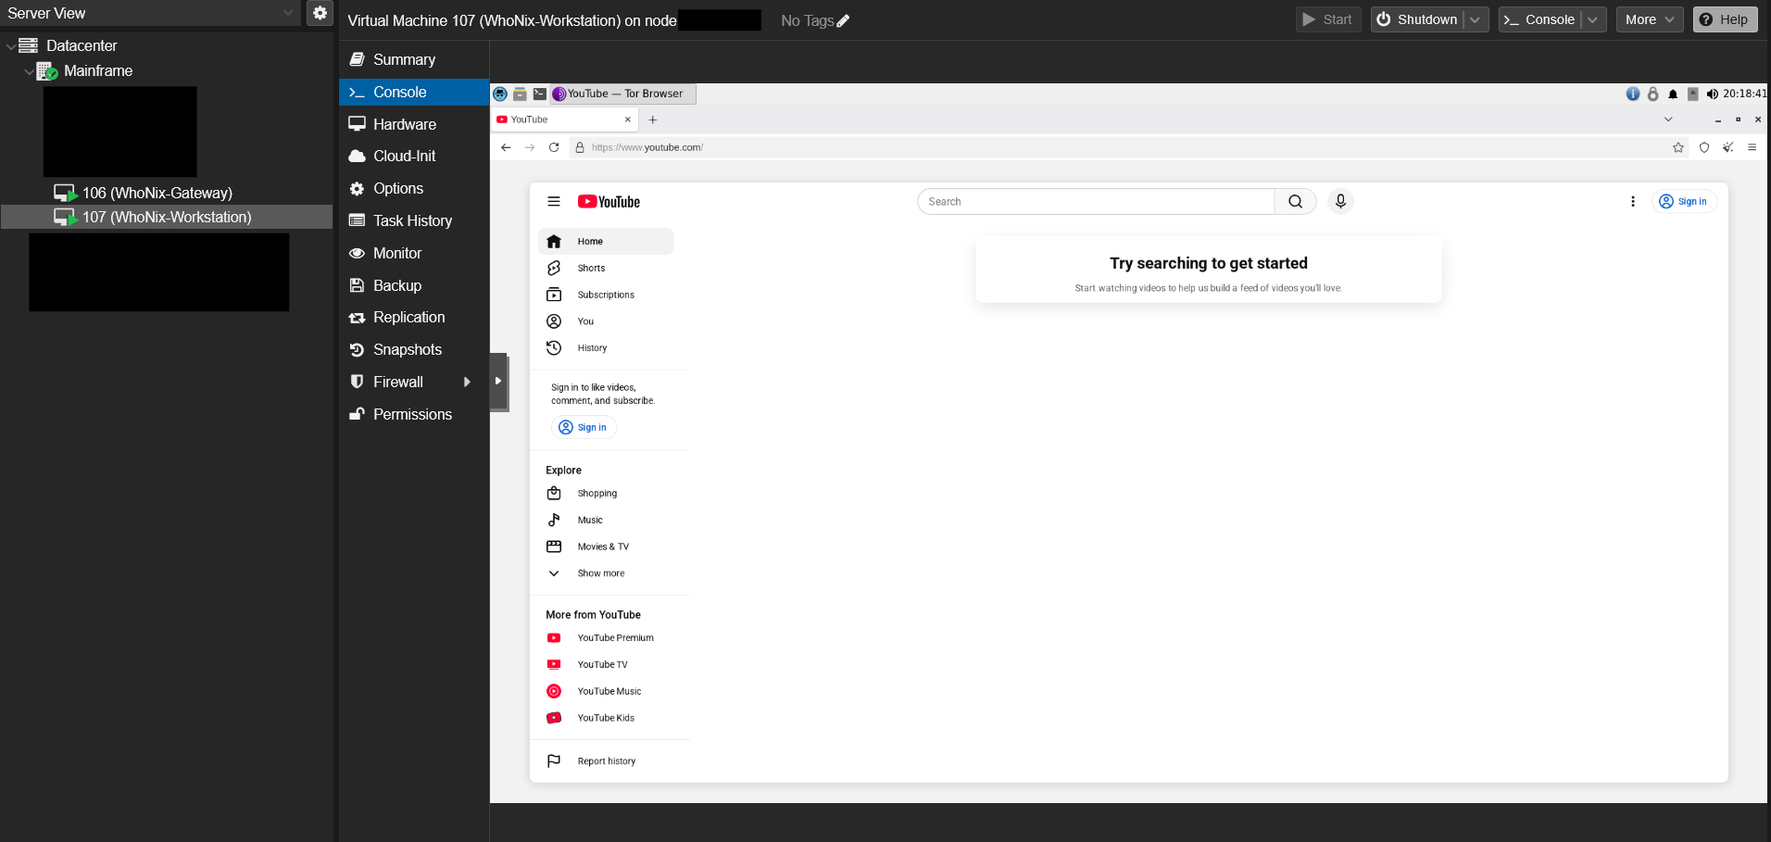Click the YouTube search magnifier button

point(1295,201)
